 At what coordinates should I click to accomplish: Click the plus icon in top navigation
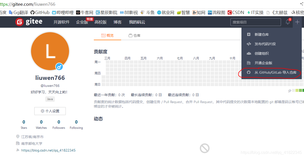pos(297,22)
